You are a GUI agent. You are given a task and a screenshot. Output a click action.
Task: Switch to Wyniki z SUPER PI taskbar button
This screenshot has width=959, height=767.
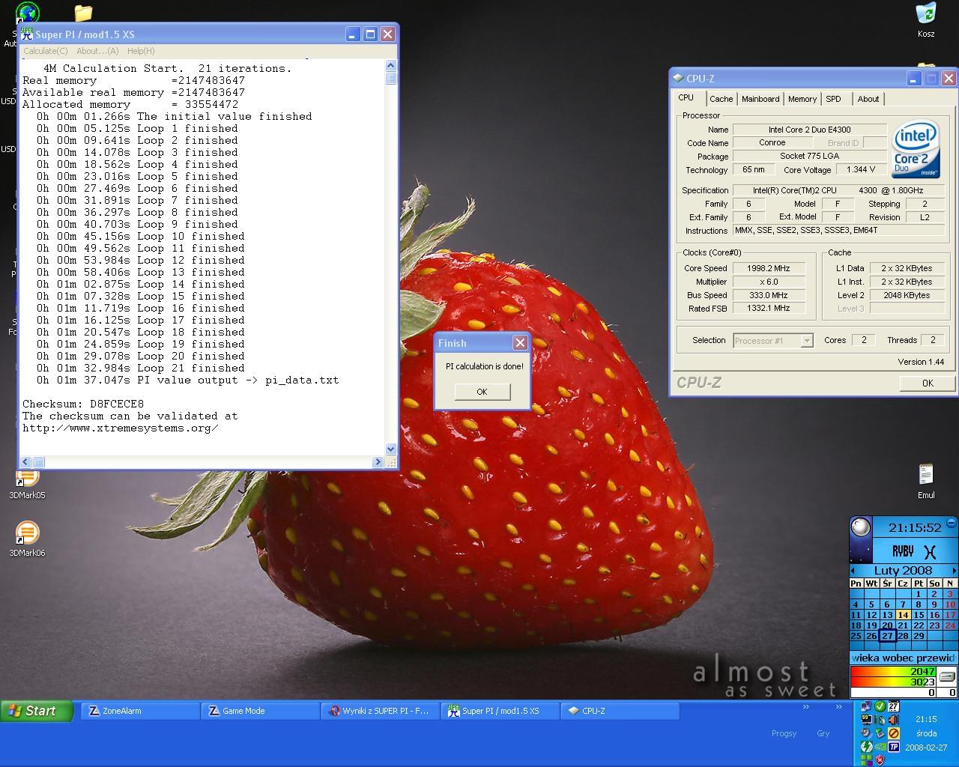pyautogui.click(x=380, y=711)
